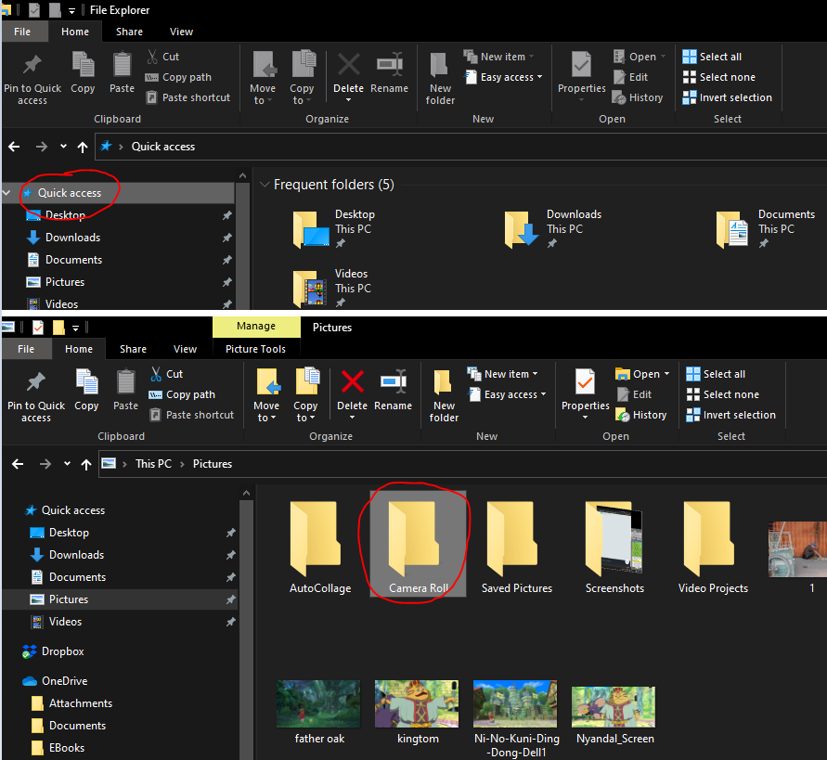
Task: Click Copy path in File Explorer window
Action: point(179,77)
